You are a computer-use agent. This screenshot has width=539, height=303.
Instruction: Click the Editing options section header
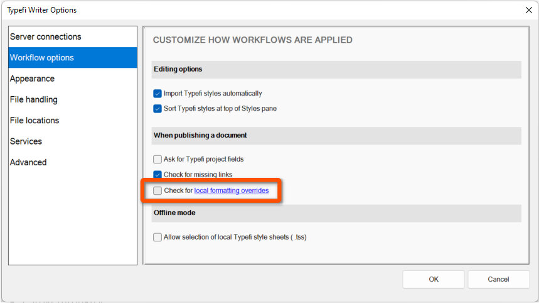[x=336, y=69]
